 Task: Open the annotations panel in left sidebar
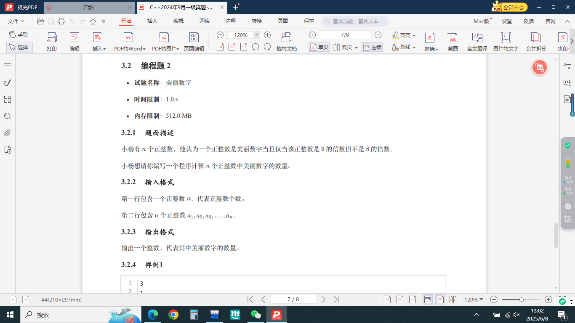8,82
